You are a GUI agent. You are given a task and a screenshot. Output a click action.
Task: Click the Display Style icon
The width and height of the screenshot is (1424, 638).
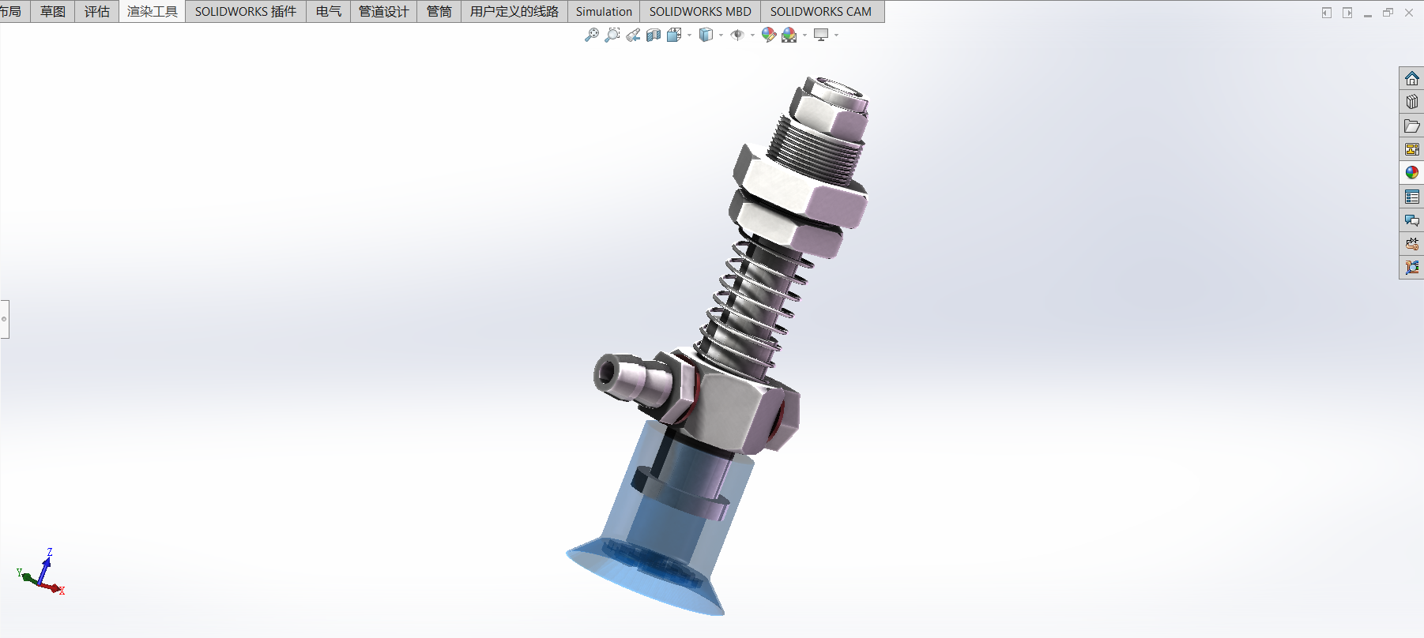pos(706,35)
